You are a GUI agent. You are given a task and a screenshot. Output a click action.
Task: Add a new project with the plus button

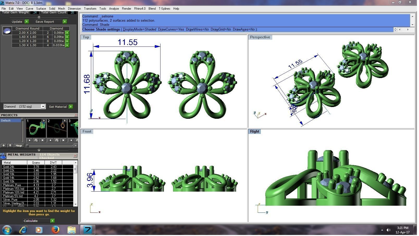(4, 146)
